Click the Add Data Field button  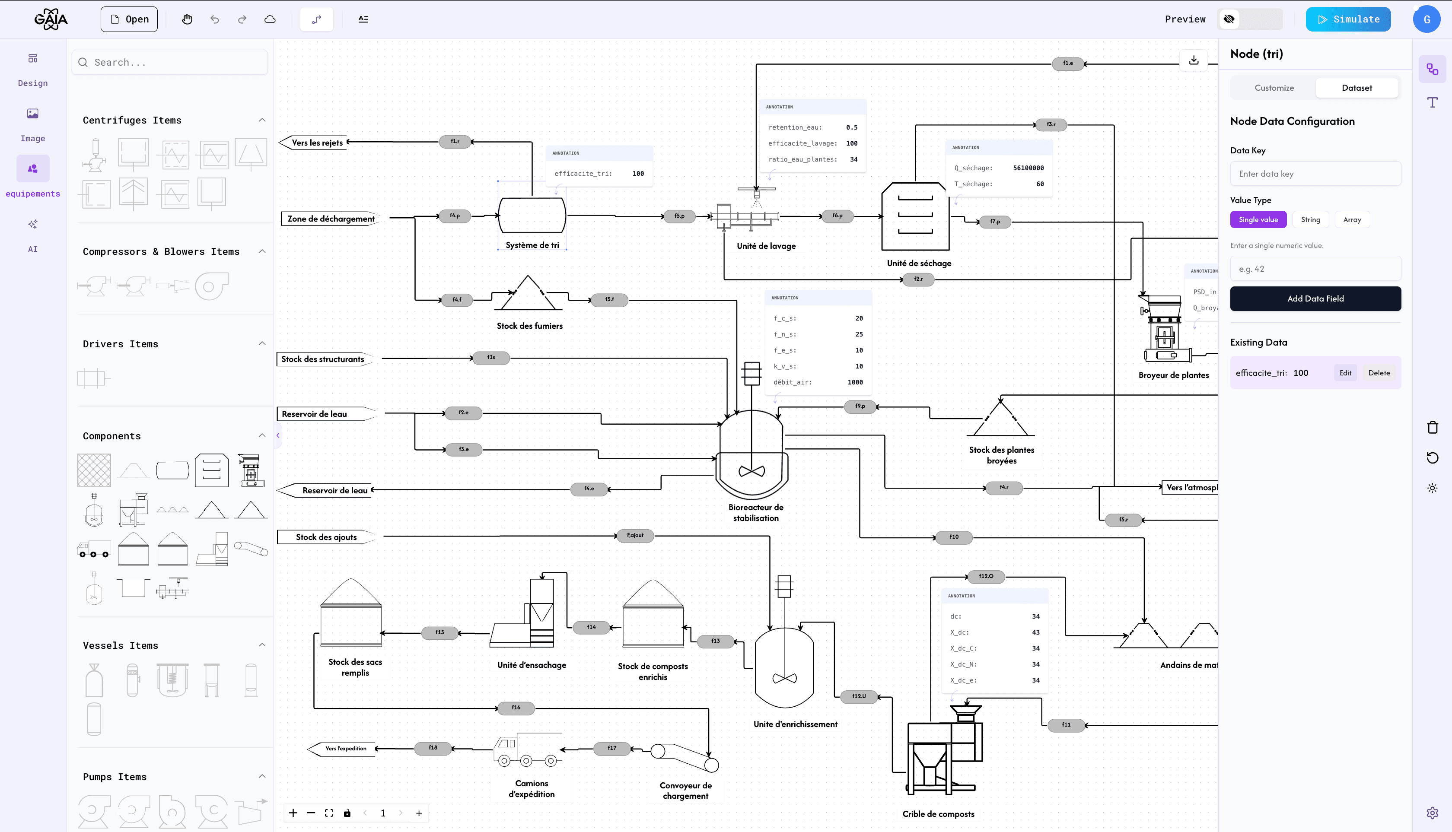click(1315, 299)
